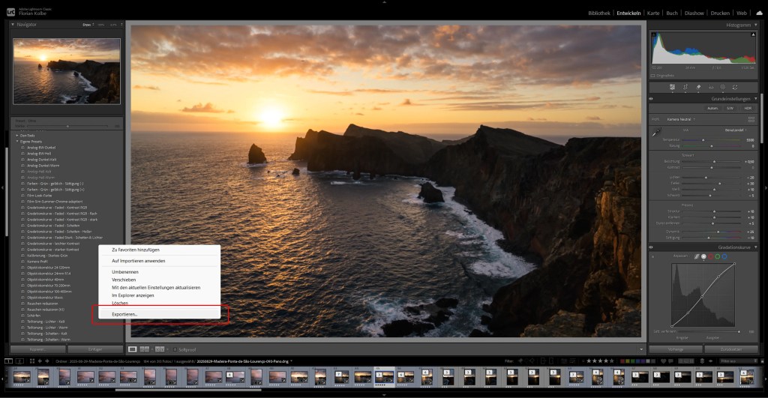Toggle Gradationskurve panel visibility eye
Image resolution: width=768 pixels, height=398 pixels.
(651, 247)
